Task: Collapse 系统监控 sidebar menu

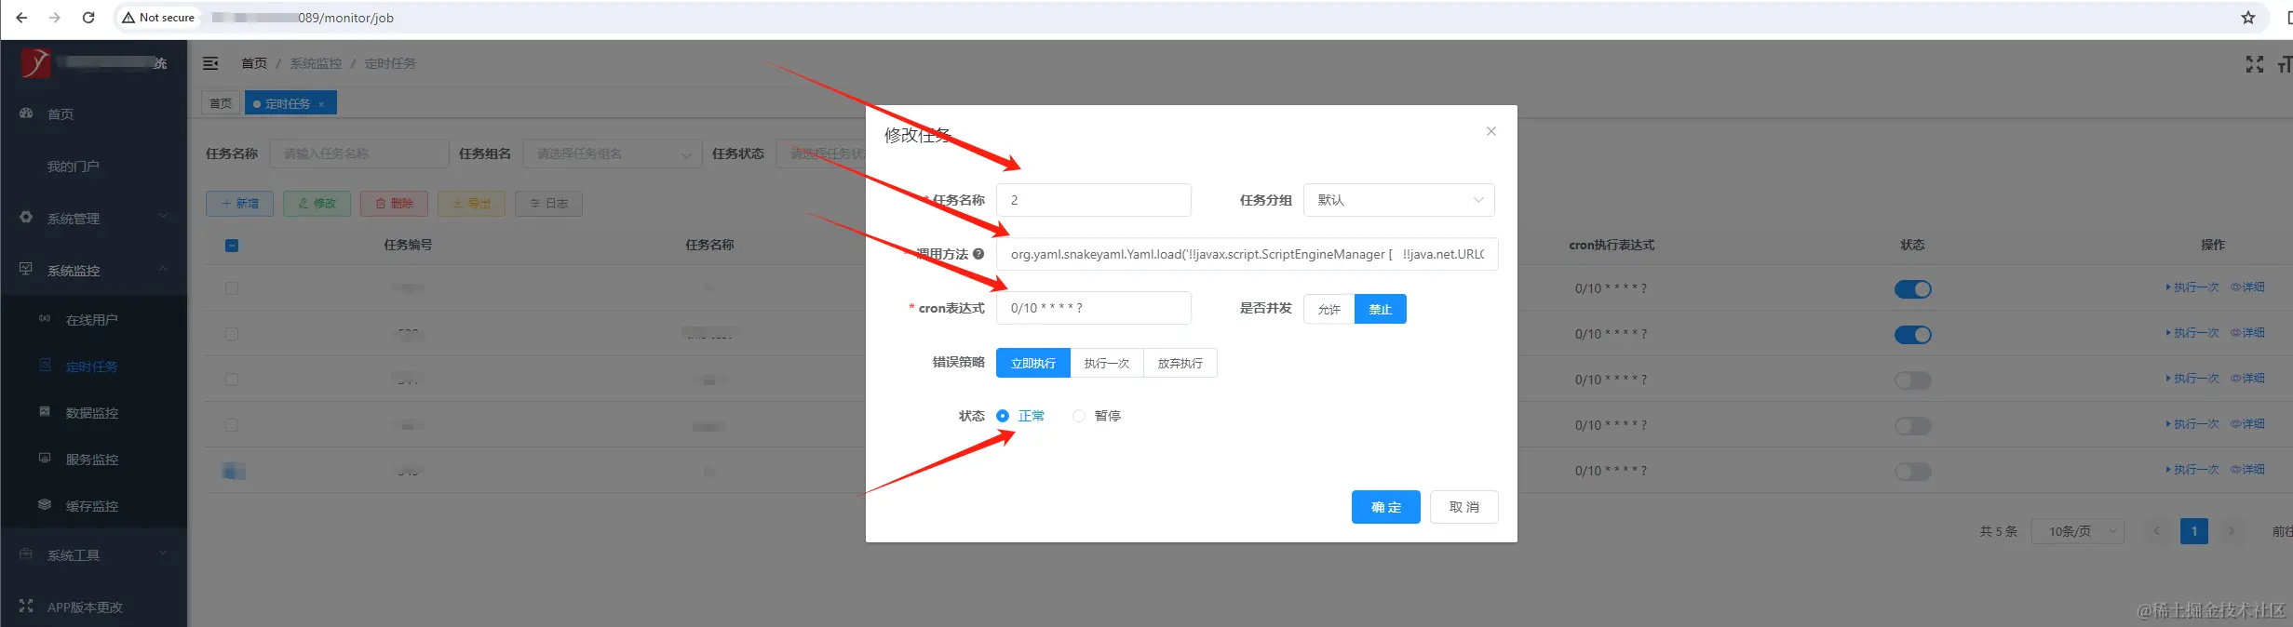Action: (x=93, y=270)
